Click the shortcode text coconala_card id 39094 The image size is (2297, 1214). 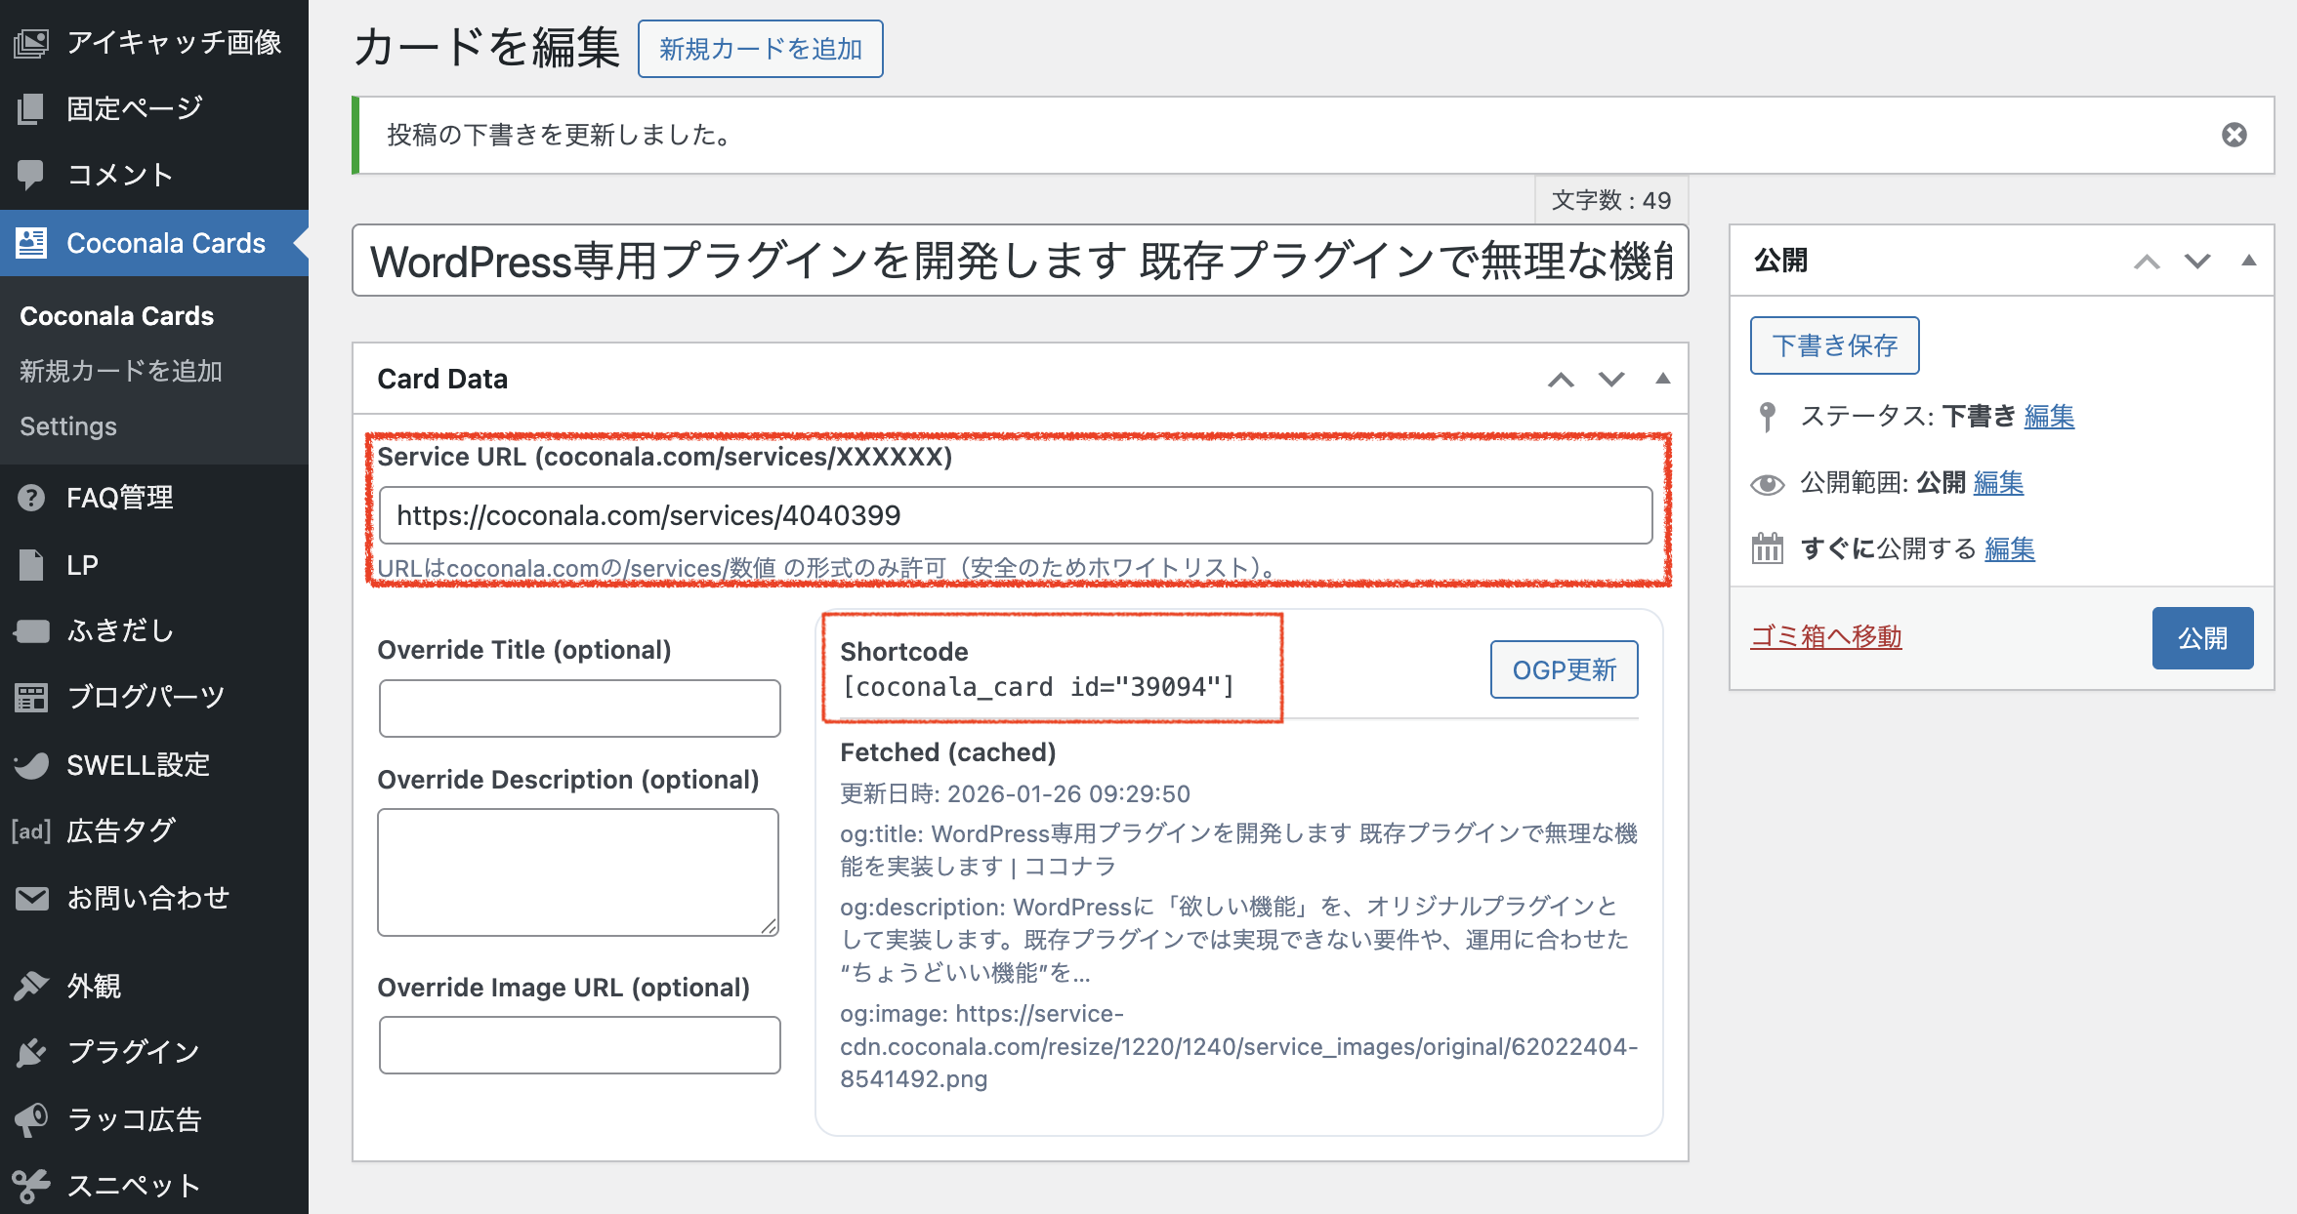[1038, 687]
